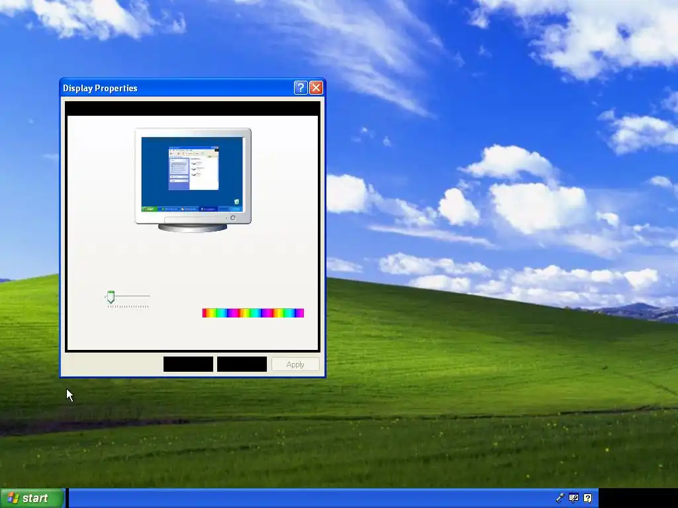Click the Apply button in Display Properties
Image resolution: width=678 pixels, height=508 pixels.
pos(295,364)
